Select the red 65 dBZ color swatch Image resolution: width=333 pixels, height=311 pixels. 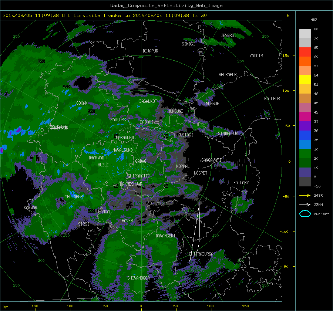(305, 52)
